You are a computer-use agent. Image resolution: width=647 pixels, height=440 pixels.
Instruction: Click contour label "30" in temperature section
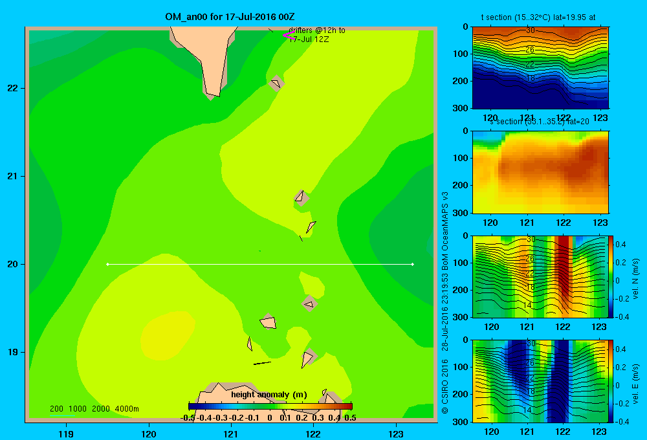pyautogui.click(x=531, y=30)
